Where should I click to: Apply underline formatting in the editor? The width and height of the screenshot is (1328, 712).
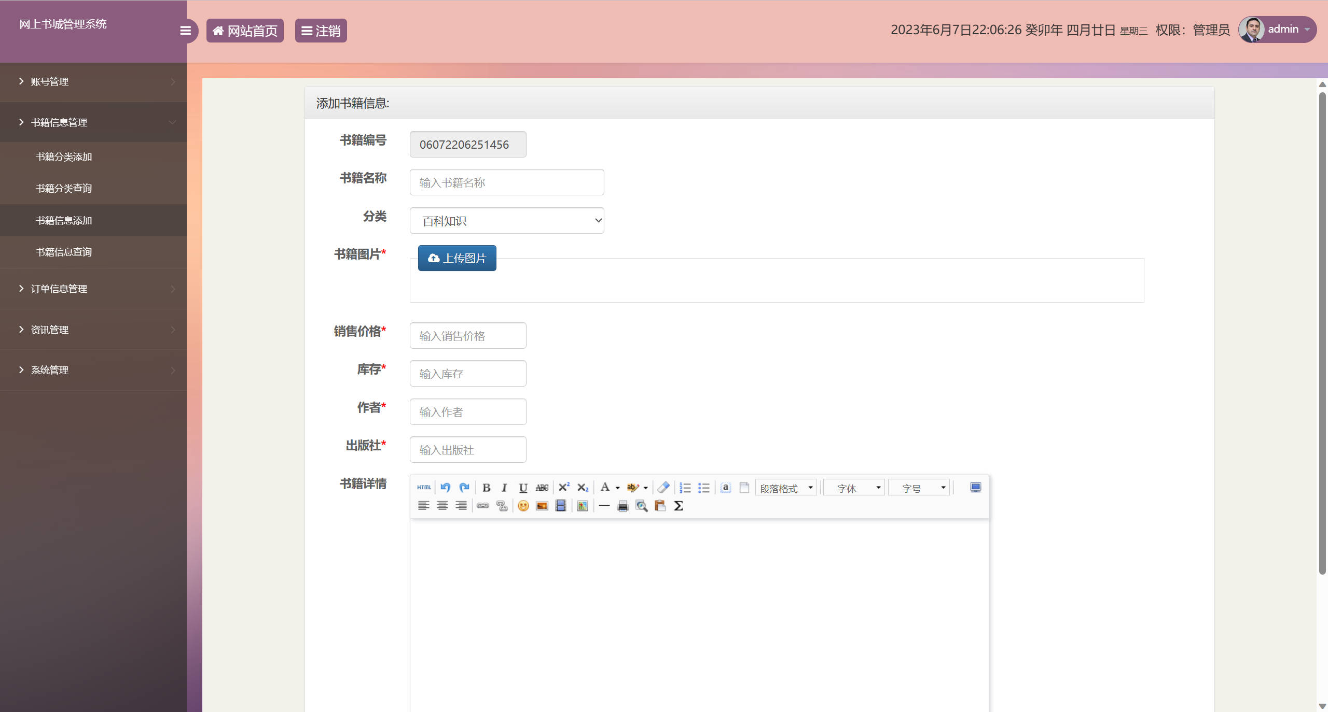point(522,487)
